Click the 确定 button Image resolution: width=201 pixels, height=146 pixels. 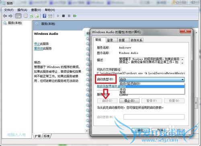141,130
